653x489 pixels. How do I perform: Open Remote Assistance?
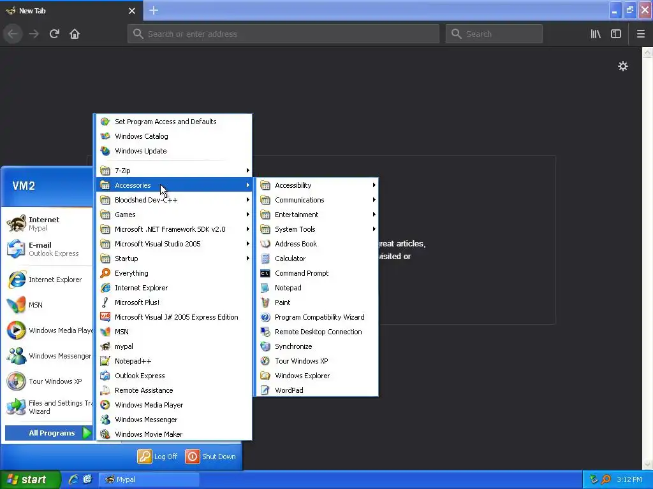point(174,390)
